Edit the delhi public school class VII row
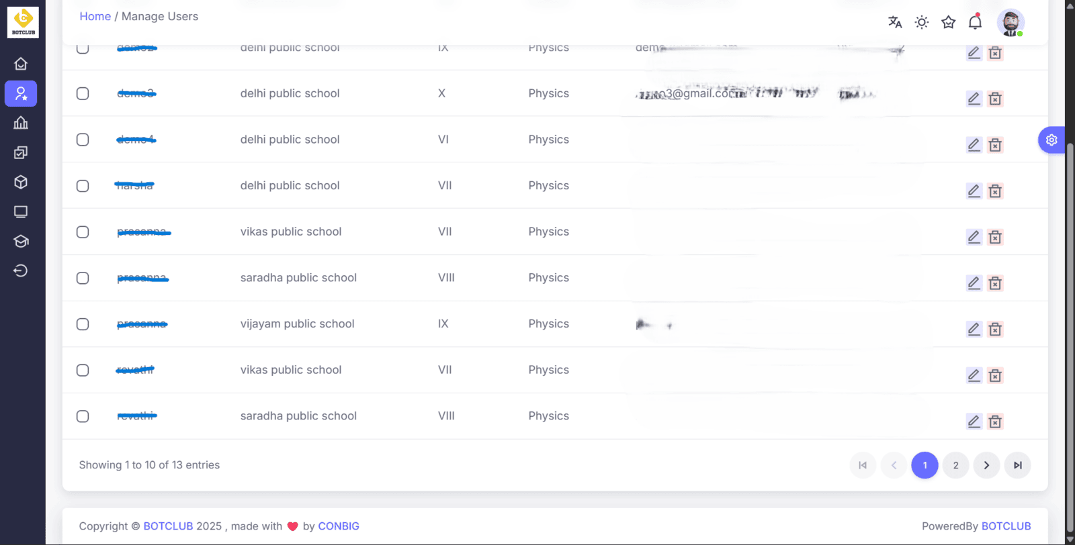Screen dimensions: 1075x545 tap(974, 191)
